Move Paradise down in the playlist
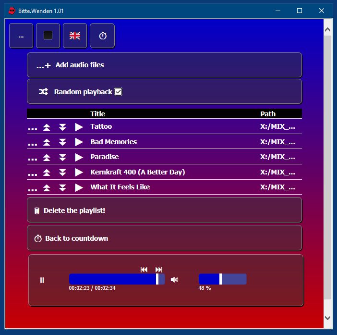 [x=62, y=158]
